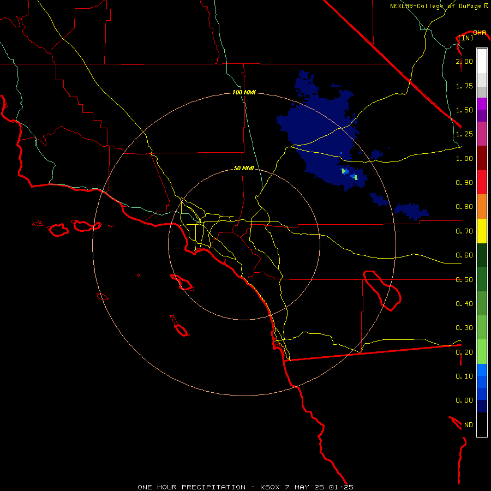
Task: Click the KSOX radar site identifier
Action: [270, 487]
